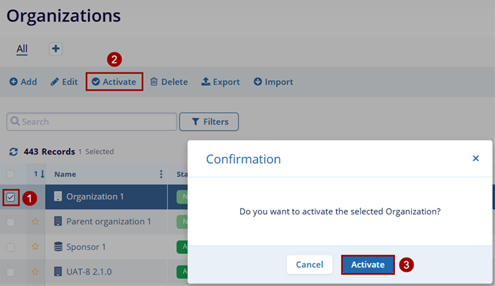495x286 pixels.
Task: Click Export in the toolbar
Action: point(220,82)
